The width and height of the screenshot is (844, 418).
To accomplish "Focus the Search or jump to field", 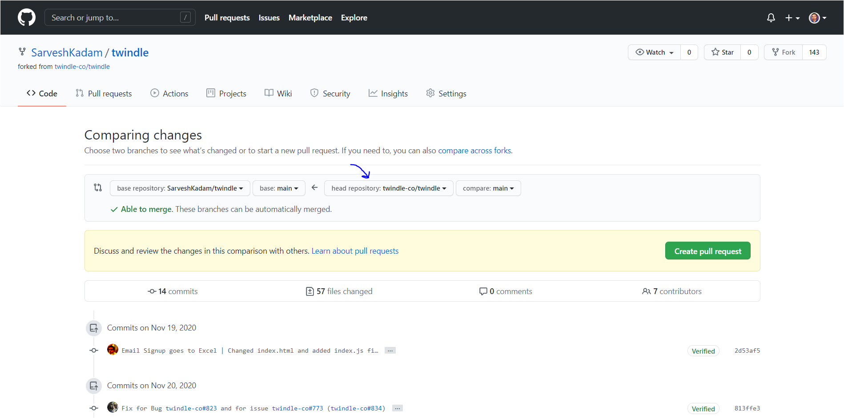I will click(x=120, y=17).
